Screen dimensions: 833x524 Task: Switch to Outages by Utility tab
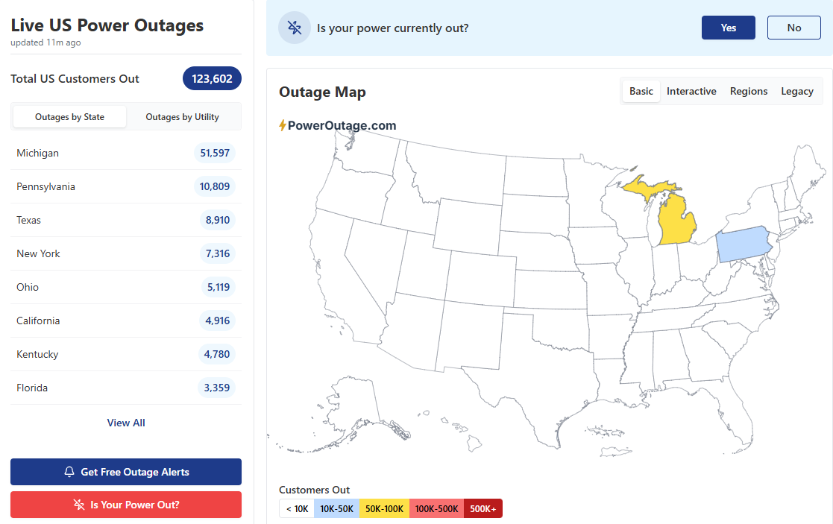[182, 117]
